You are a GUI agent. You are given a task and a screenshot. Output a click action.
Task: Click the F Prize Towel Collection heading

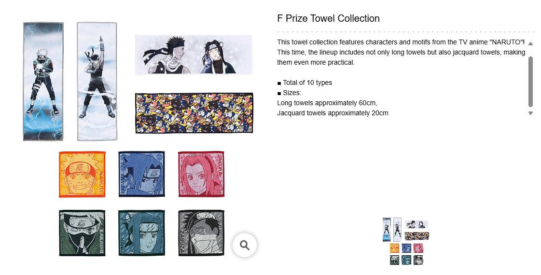tap(328, 19)
